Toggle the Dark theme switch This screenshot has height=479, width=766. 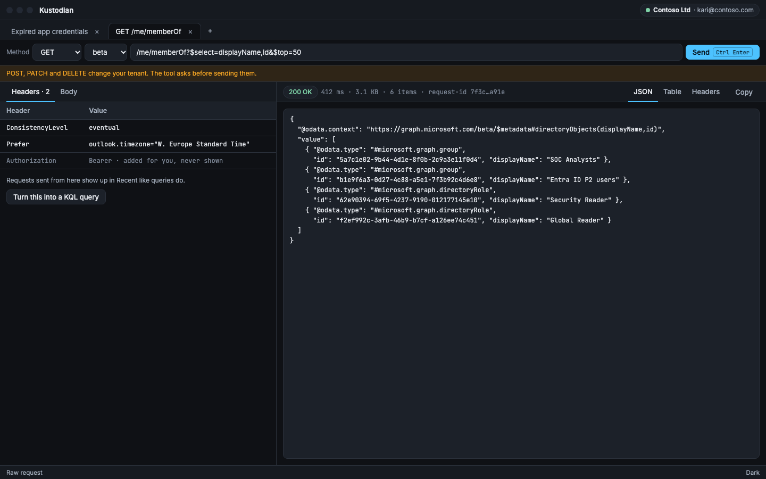pos(753,473)
